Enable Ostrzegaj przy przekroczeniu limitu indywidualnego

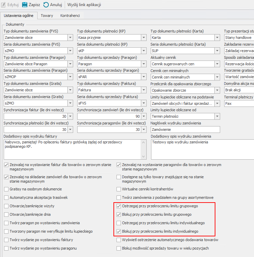pyautogui.click(x=119, y=223)
